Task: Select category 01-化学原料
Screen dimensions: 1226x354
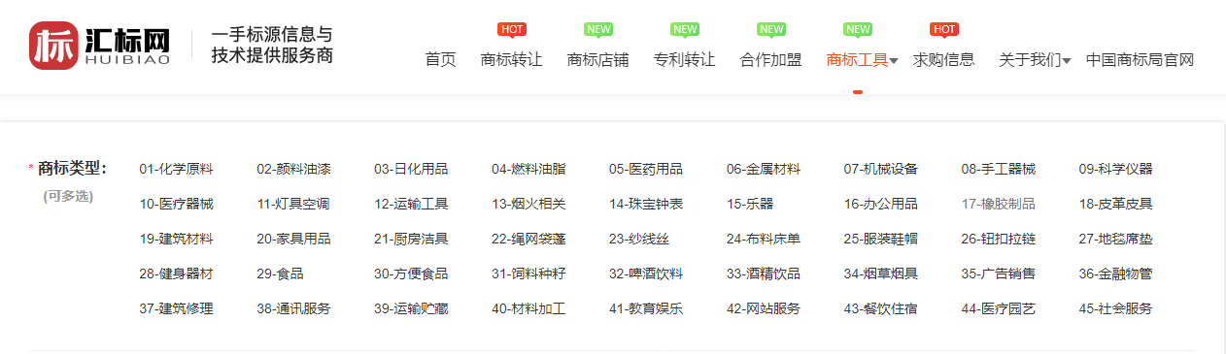Action: click(x=176, y=169)
